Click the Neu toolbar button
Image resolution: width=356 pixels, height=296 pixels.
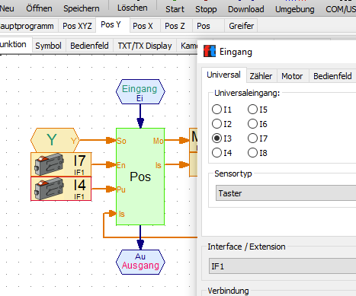(7, 8)
